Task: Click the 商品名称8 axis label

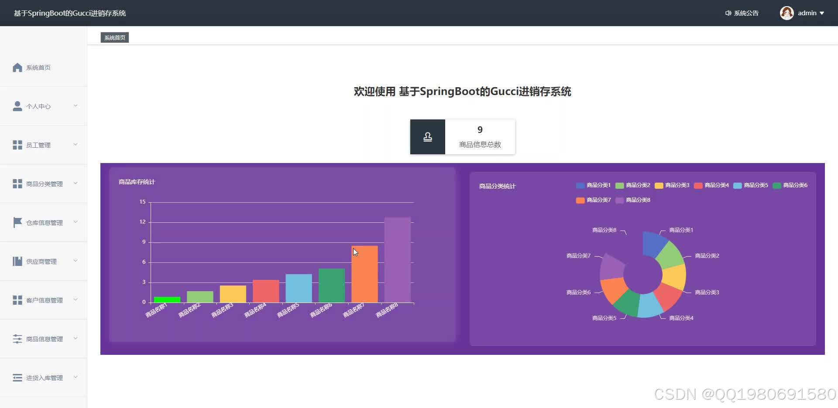Action: pyautogui.click(x=388, y=310)
